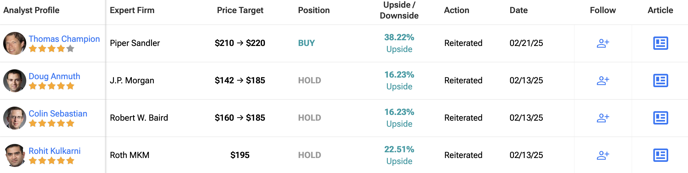Screen dimensions: 688x173
Task: Open J.P. Morgan article icon
Action: coord(660,80)
